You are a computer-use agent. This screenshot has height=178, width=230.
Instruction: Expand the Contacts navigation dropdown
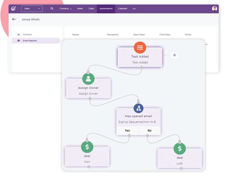tap(66, 9)
